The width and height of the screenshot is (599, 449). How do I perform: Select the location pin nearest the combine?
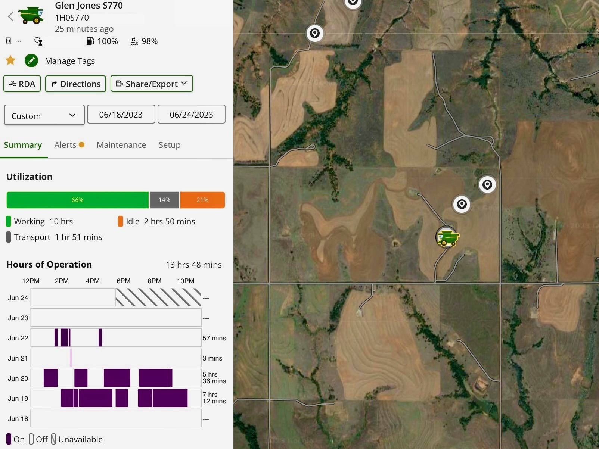pos(462,204)
